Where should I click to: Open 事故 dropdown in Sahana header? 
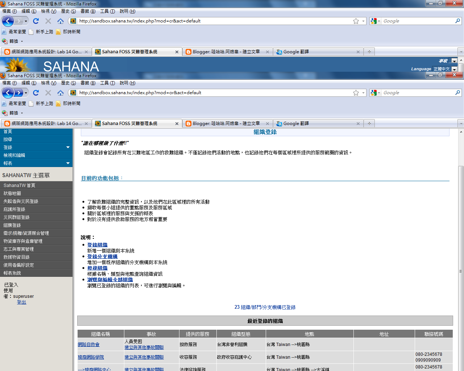(x=454, y=61)
